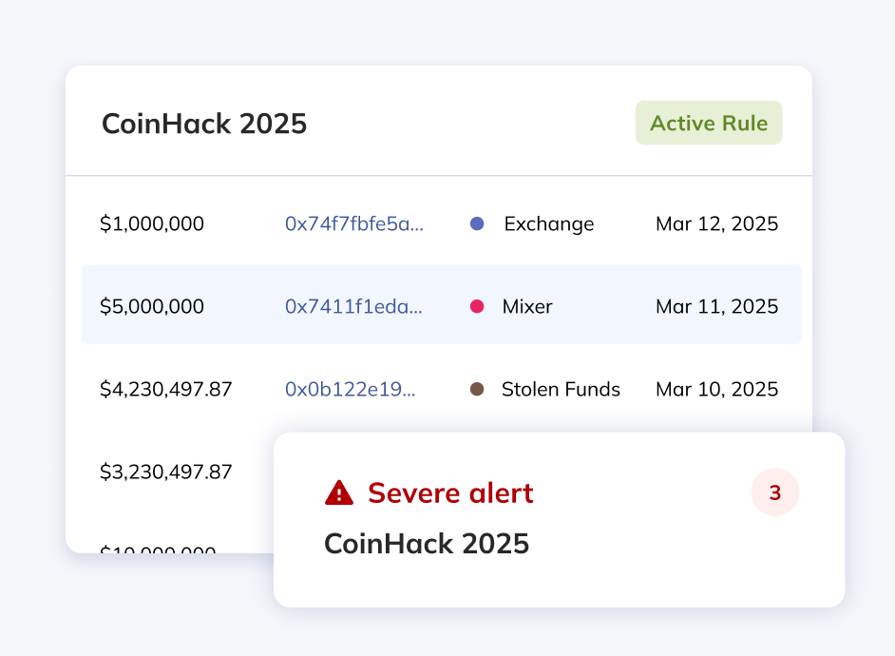Click the Mar 12, 2025 date

(x=716, y=224)
